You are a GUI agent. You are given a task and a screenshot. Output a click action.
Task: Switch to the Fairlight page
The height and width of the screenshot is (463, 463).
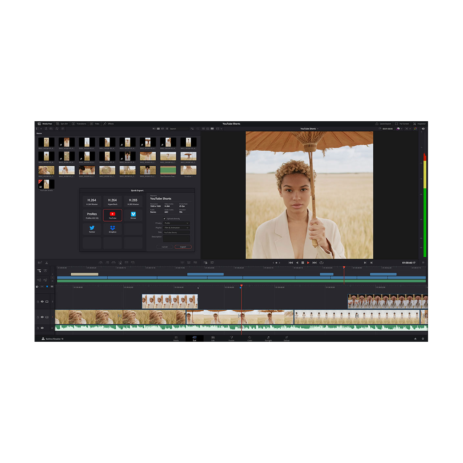pyautogui.click(x=268, y=338)
